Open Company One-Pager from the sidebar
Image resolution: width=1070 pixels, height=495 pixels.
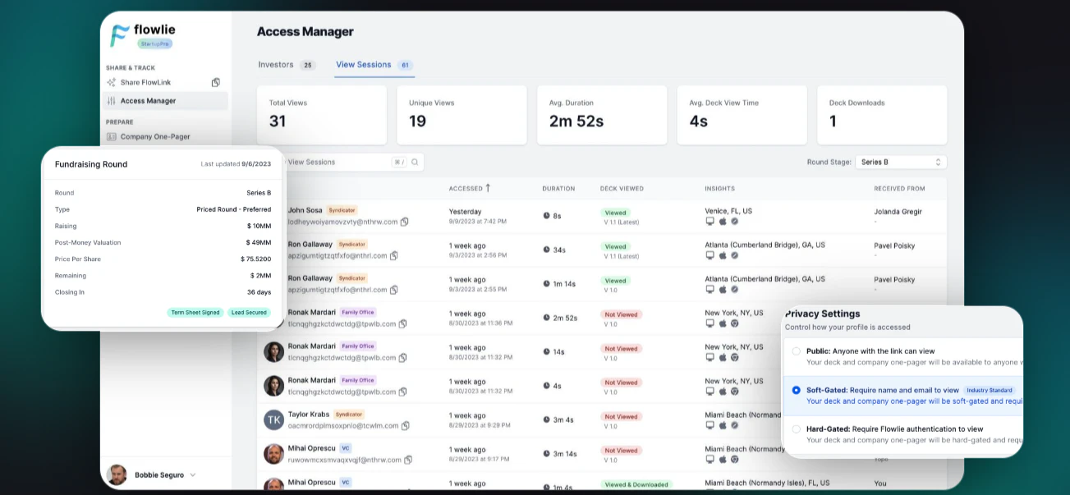[x=156, y=135]
